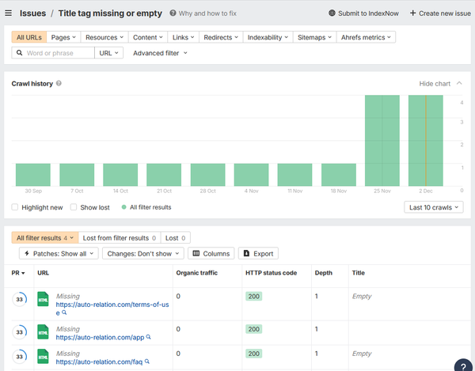Open the URL search scope dropdown
This screenshot has height=371, width=475.
tap(108, 53)
